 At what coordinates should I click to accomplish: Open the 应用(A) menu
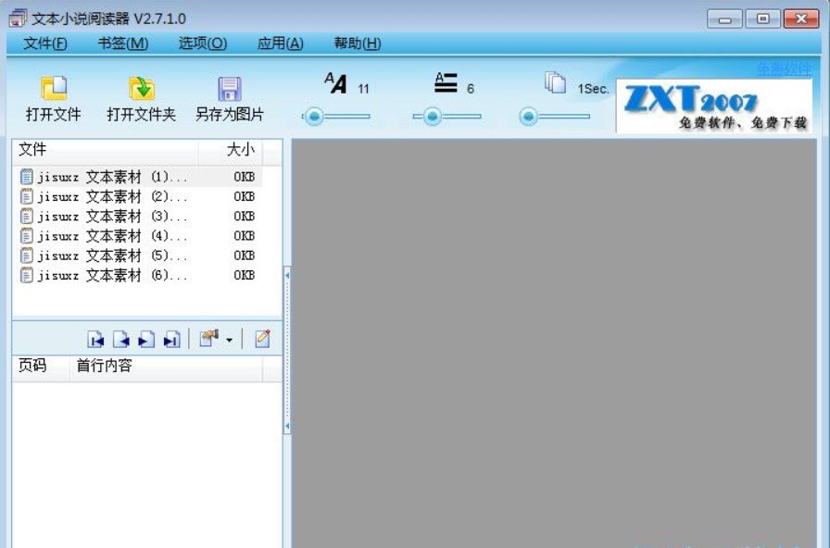point(280,44)
